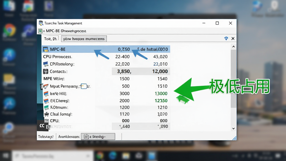
Task: Open the Chrome shortcut on the desktop
Action: pos(9,30)
